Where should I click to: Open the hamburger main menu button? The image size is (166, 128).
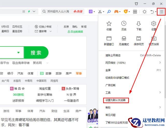tap(161, 12)
